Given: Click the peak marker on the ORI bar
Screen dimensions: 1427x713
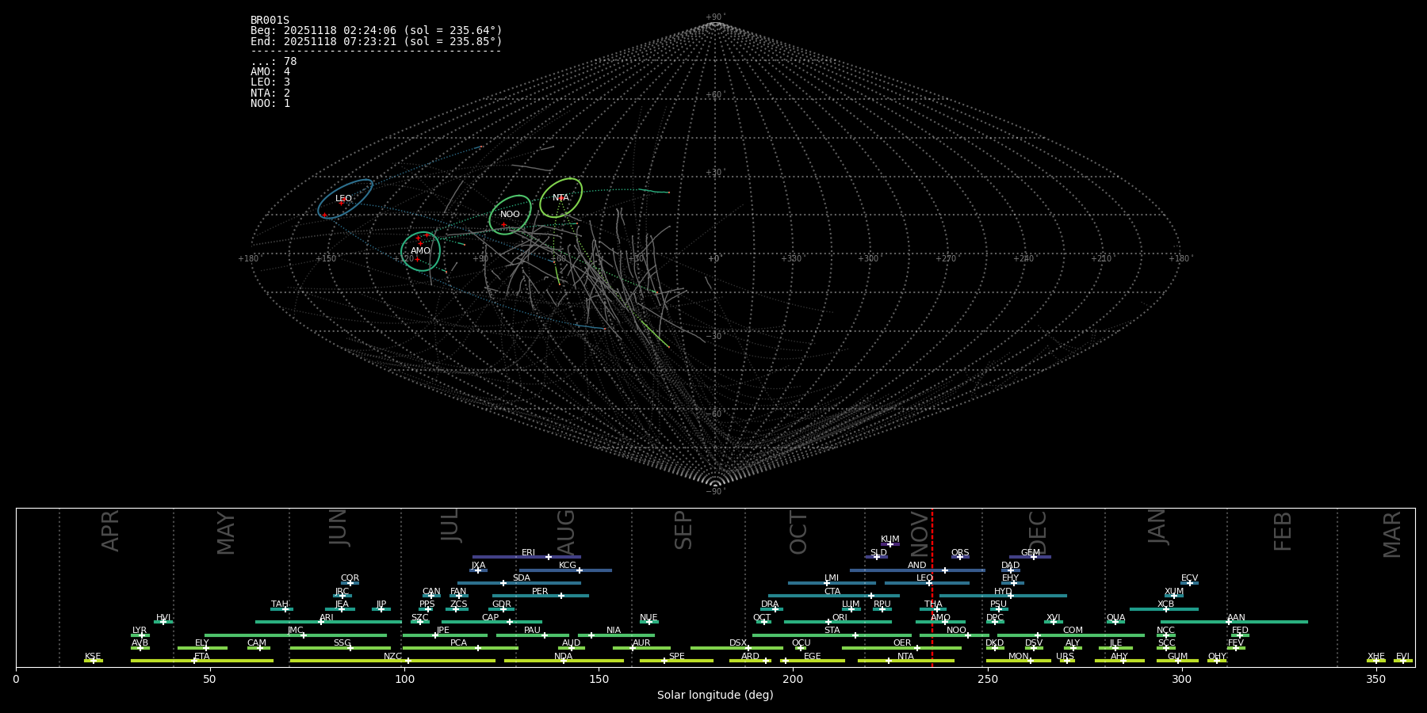Looking at the screenshot, I should (829, 622).
